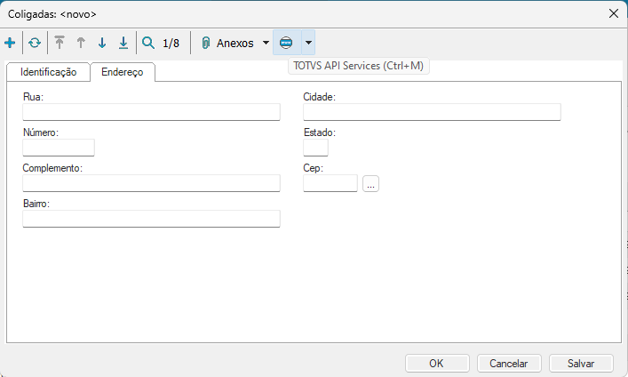Go to the previous record arrow
The height and width of the screenshot is (377, 628).
tap(81, 43)
